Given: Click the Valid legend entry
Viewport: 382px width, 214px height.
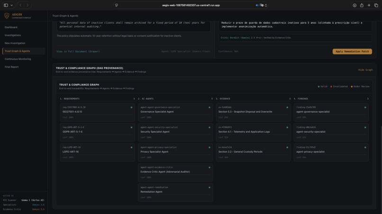Looking at the screenshot, I should [323, 86].
